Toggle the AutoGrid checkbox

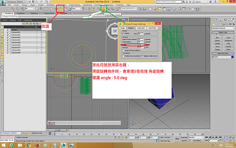click(217, 35)
